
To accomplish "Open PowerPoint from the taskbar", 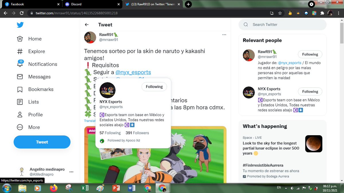I will (x=116, y=188).
